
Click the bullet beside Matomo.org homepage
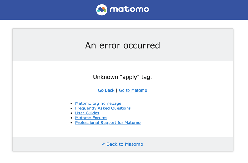tap(72, 104)
